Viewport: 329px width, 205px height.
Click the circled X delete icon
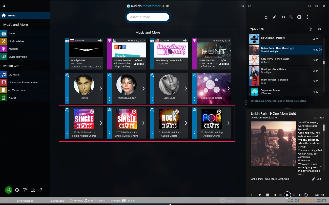click(299, 17)
